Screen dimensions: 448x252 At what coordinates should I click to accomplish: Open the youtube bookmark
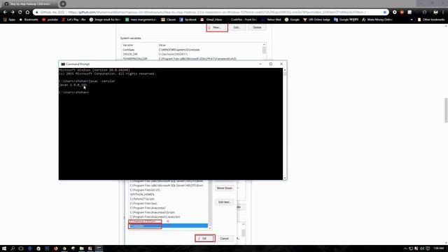coord(50,20)
